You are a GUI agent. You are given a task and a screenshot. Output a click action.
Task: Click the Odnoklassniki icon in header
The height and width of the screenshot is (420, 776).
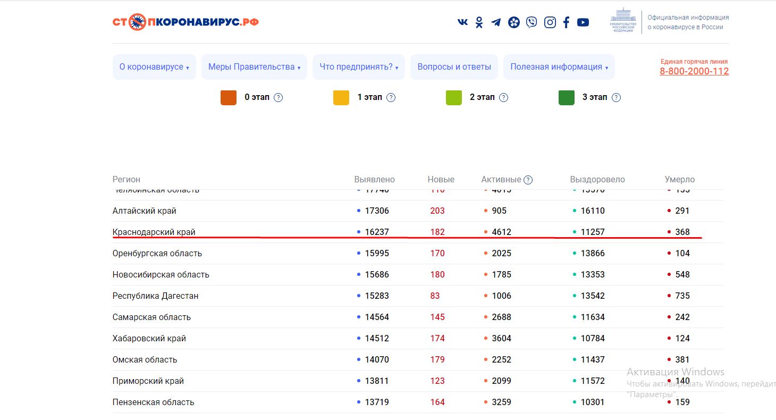click(x=479, y=22)
